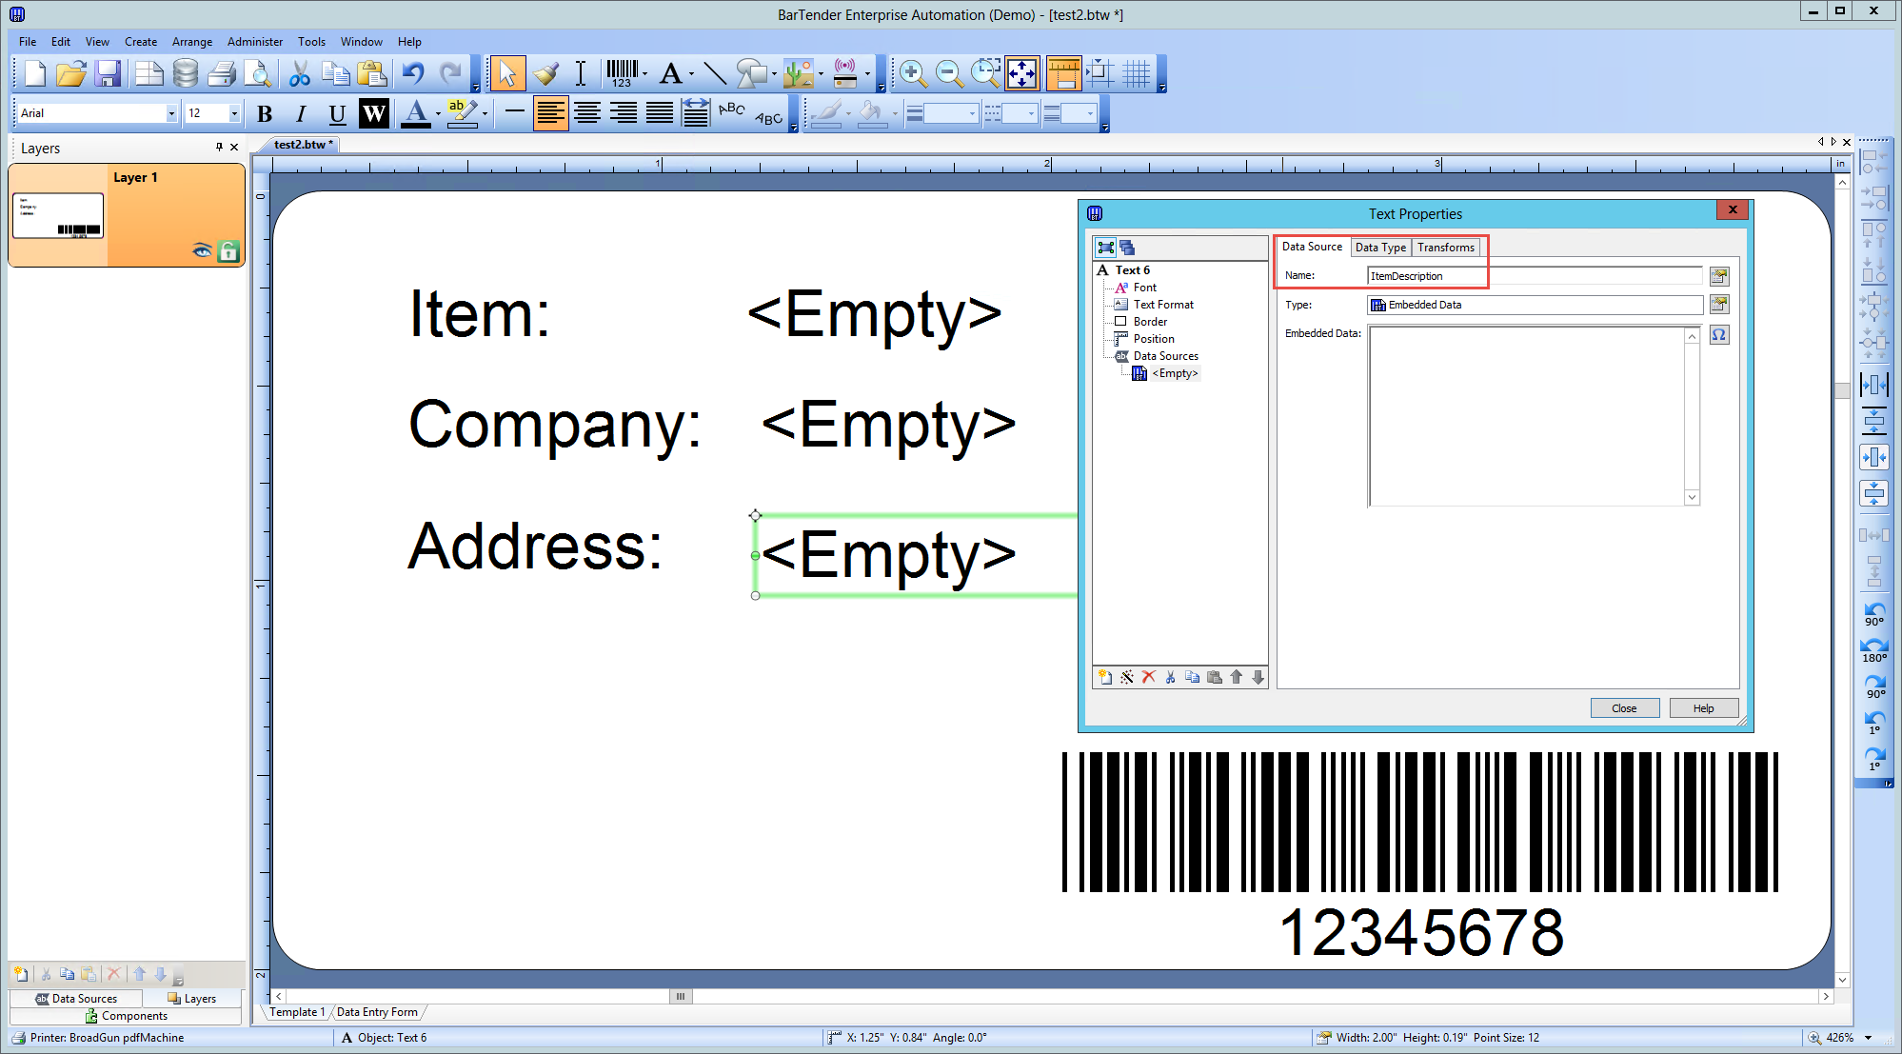
Task: Open the Arrange menu
Action: (x=192, y=42)
